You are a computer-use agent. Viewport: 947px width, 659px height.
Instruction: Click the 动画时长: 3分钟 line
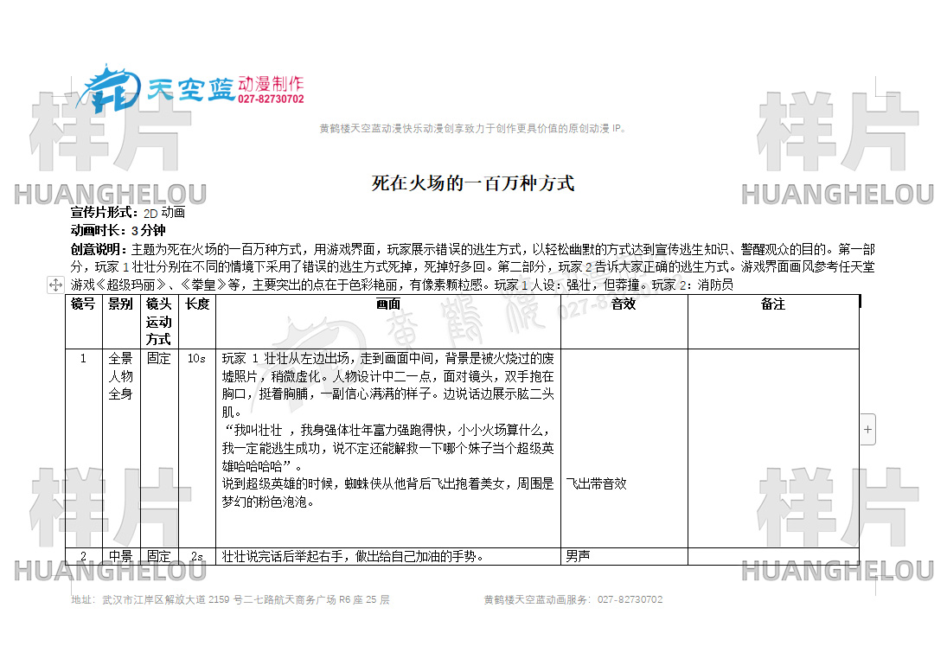tap(118, 230)
